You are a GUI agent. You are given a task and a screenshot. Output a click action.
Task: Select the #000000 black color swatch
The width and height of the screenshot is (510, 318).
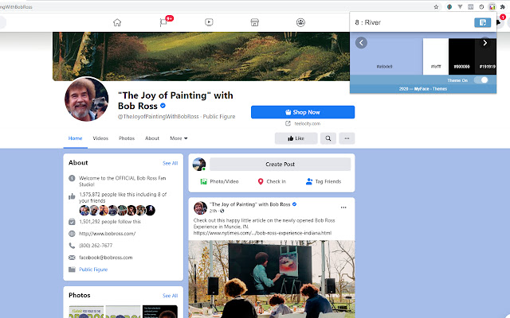[461, 56]
